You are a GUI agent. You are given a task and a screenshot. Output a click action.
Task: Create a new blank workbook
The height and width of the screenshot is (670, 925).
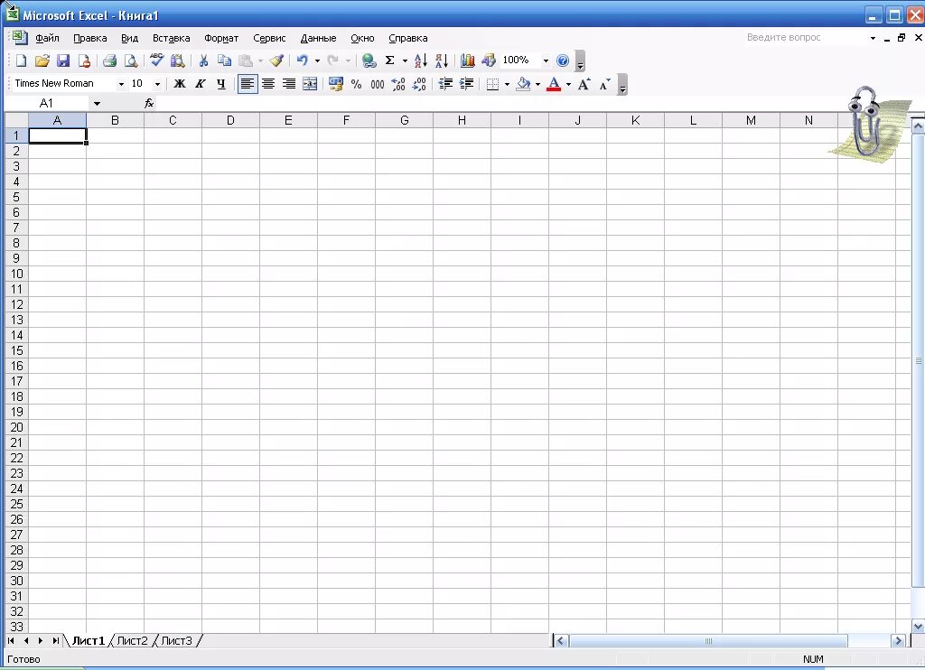tap(22, 60)
